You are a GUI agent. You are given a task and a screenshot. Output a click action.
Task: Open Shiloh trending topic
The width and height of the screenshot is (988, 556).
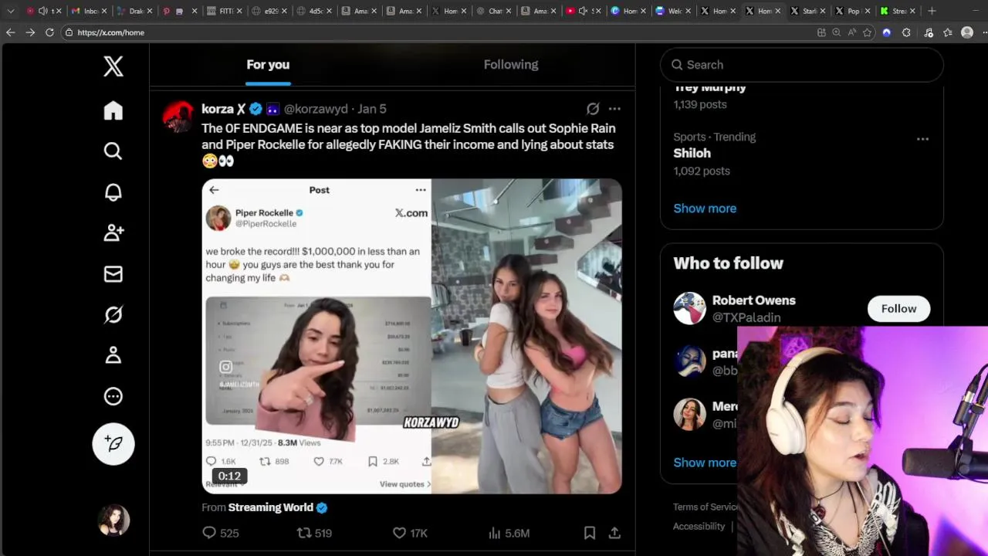coord(692,153)
